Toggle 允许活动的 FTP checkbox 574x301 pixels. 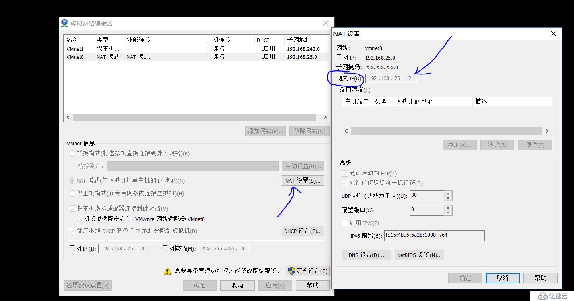pos(344,173)
